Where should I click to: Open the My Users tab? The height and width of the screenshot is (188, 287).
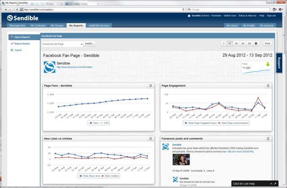pos(232,25)
